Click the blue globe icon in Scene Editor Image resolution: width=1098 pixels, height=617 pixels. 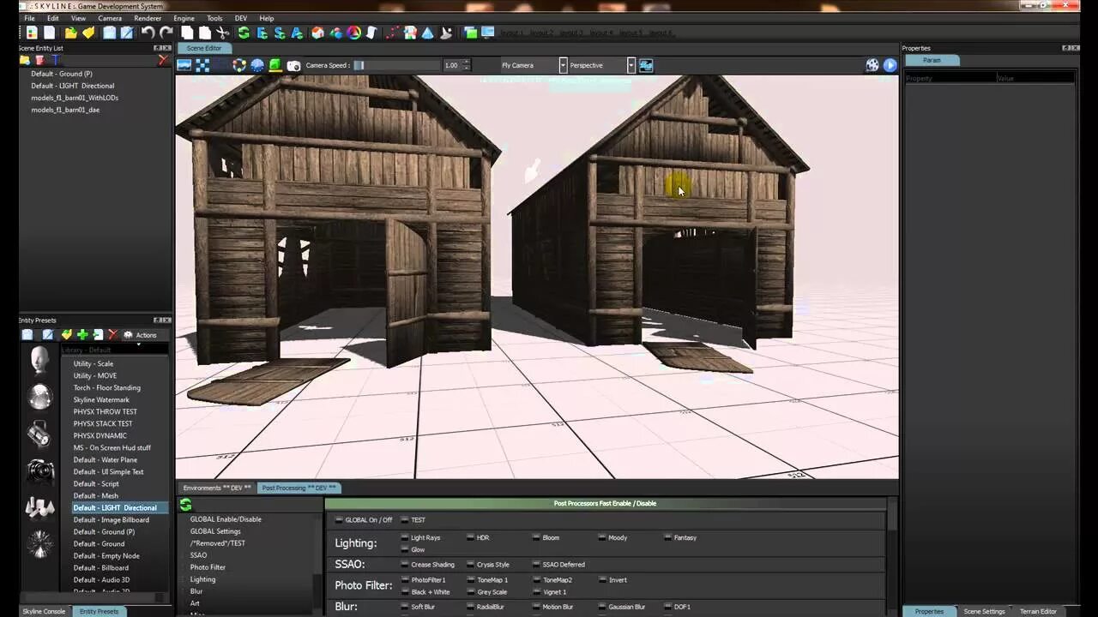point(256,65)
